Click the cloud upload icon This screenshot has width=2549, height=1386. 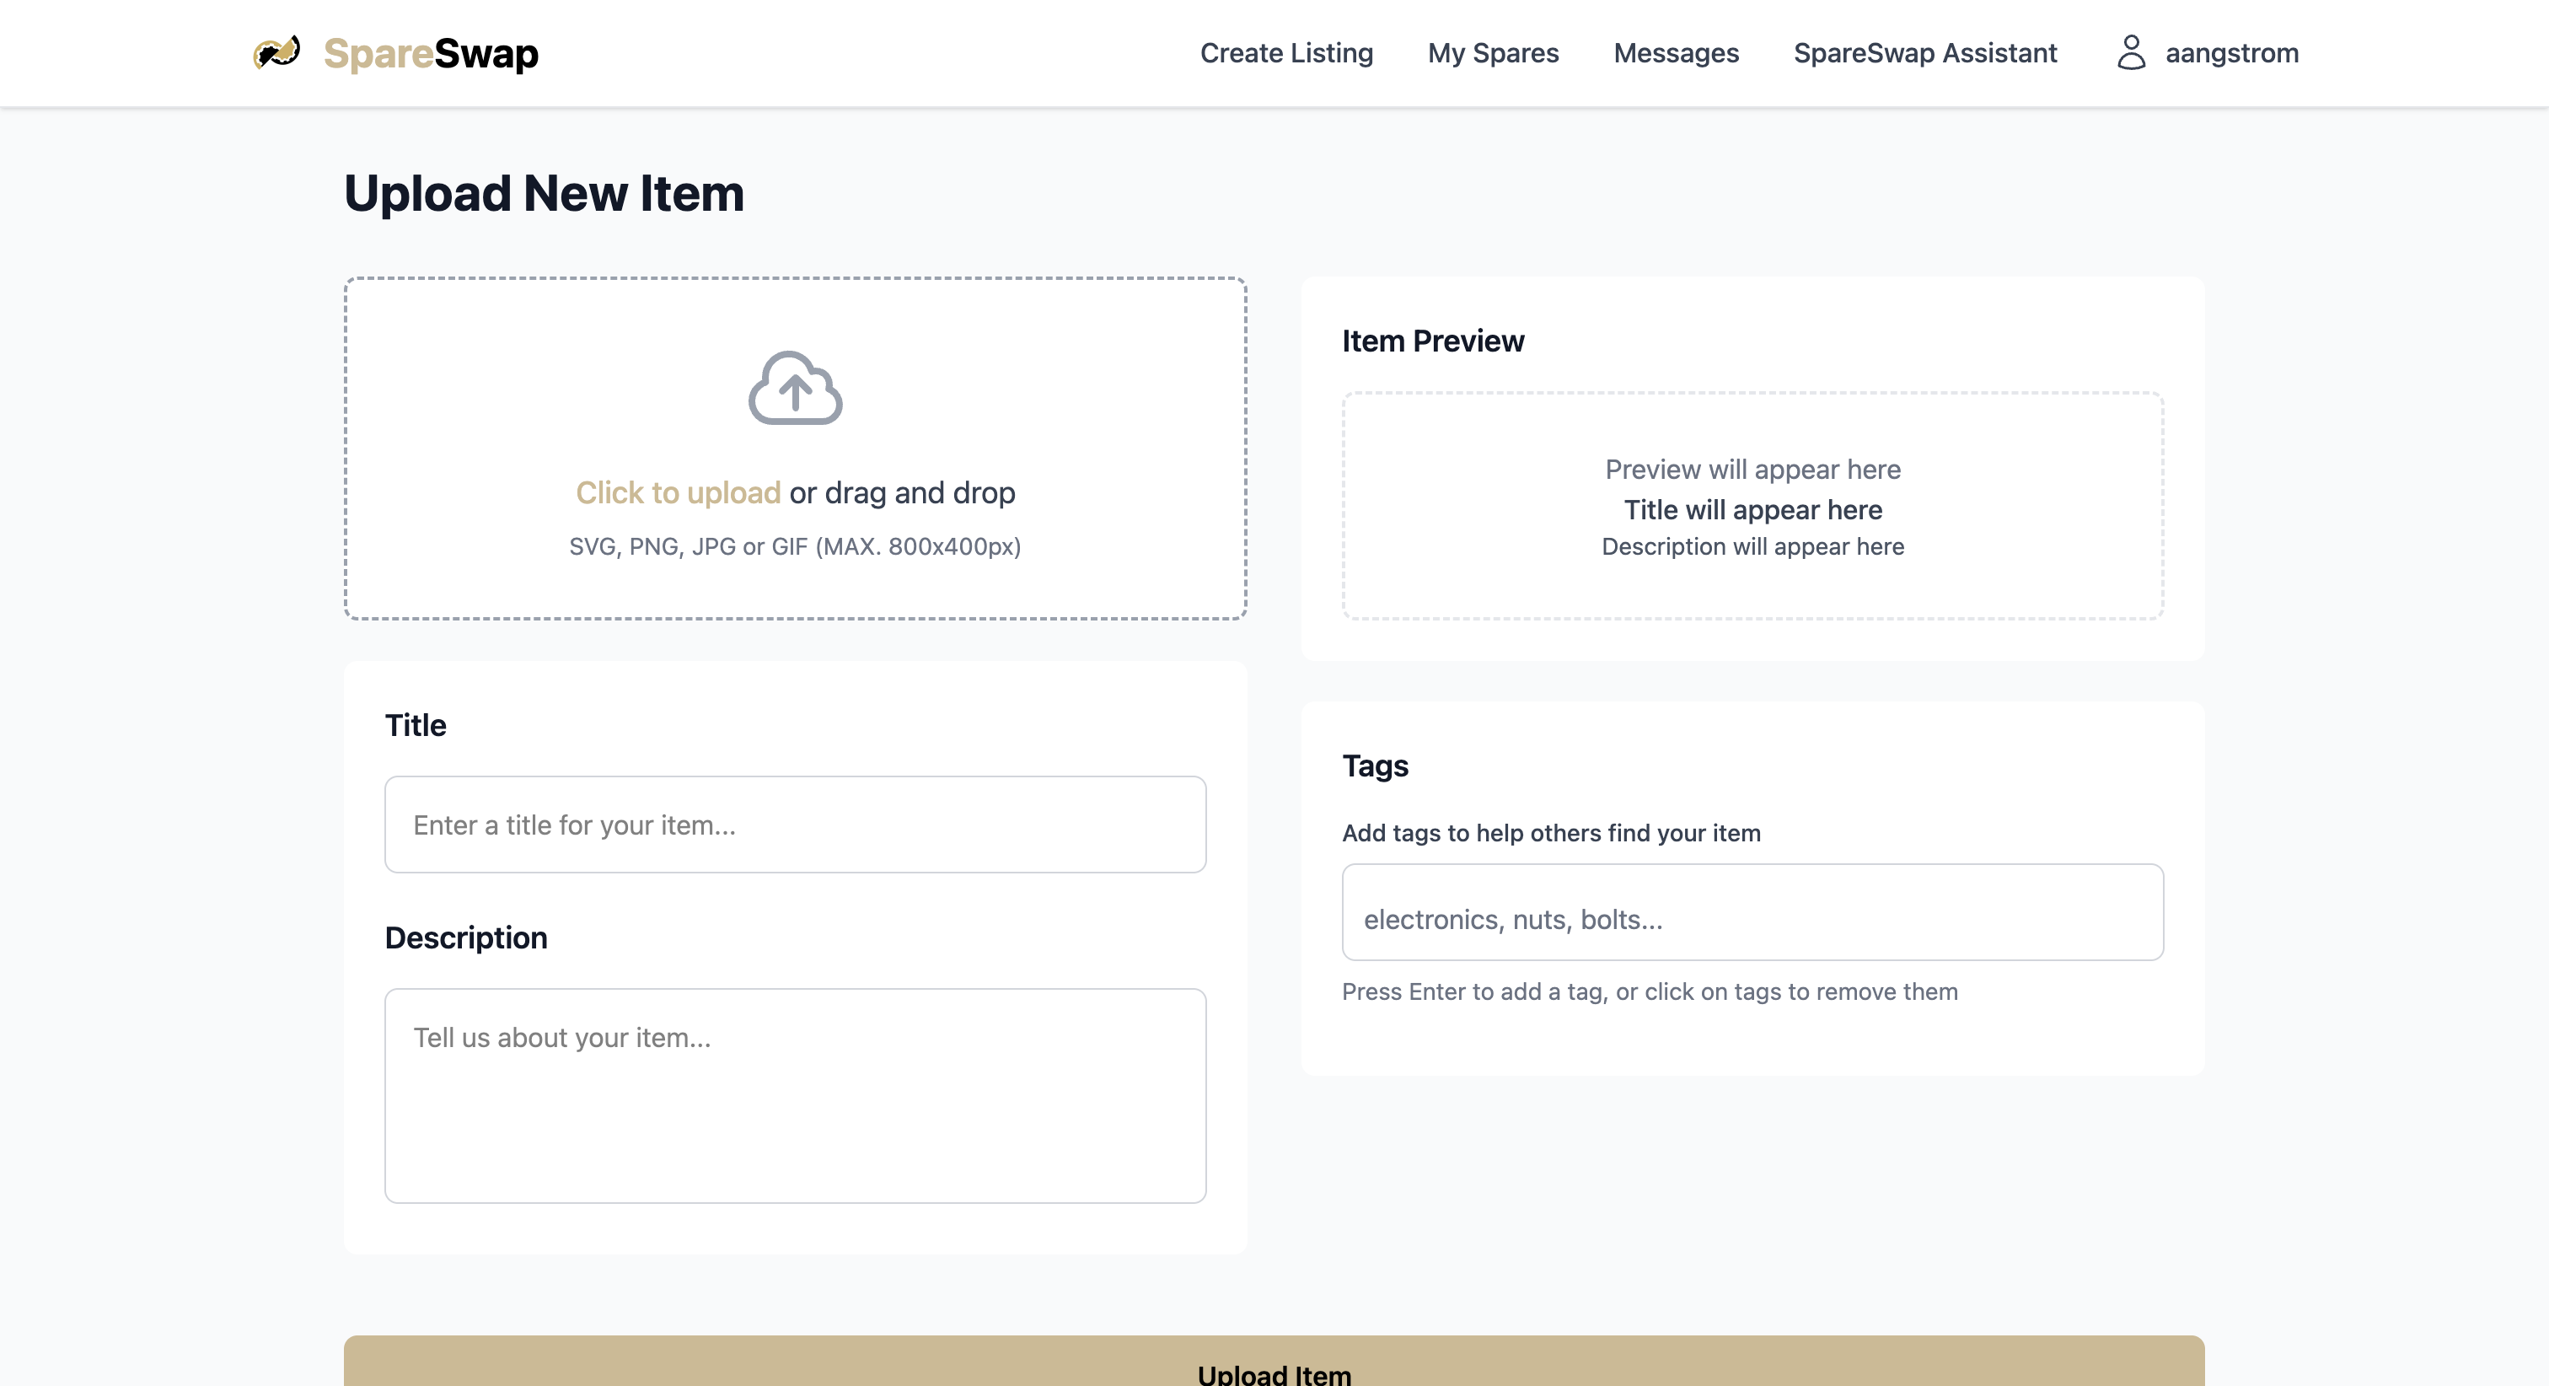click(795, 388)
